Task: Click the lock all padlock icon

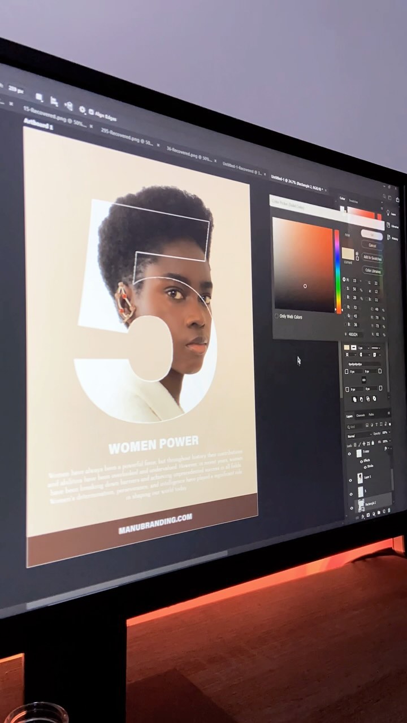Action: [373, 443]
